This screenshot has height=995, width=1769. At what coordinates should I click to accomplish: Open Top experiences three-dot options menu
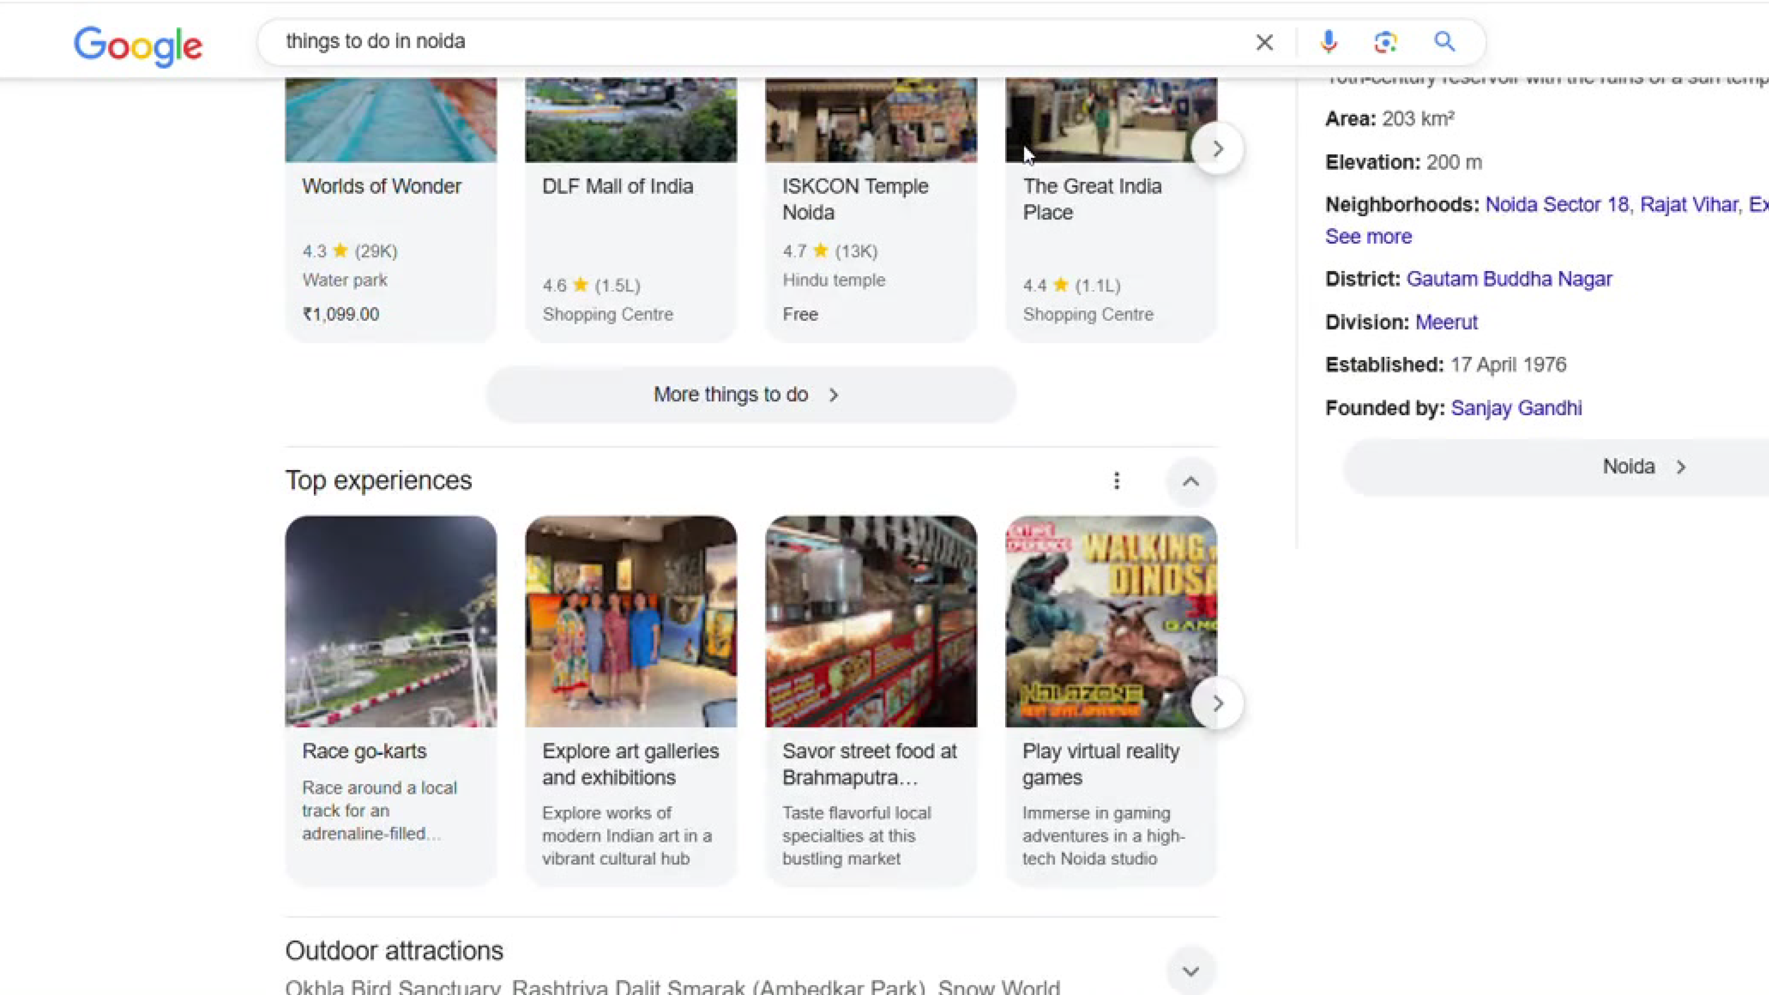point(1117,481)
